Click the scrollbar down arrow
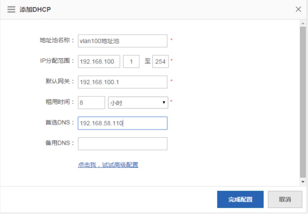 (x=303, y=182)
